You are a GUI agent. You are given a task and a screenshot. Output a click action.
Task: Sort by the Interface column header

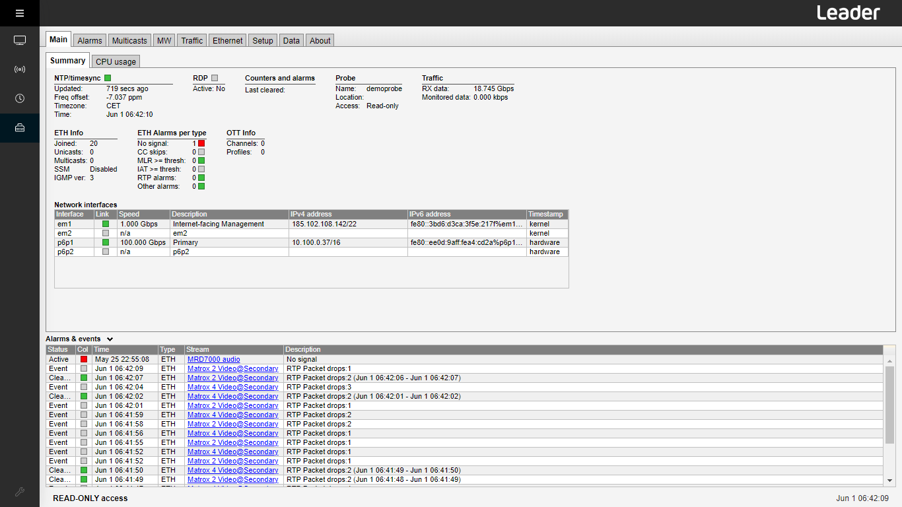[x=73, y=214]
